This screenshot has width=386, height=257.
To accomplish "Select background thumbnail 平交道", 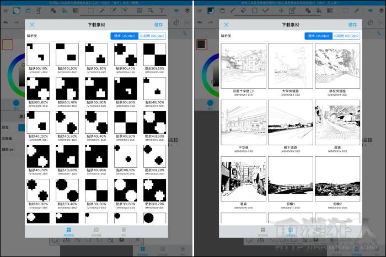I will (x=244, y=122).
